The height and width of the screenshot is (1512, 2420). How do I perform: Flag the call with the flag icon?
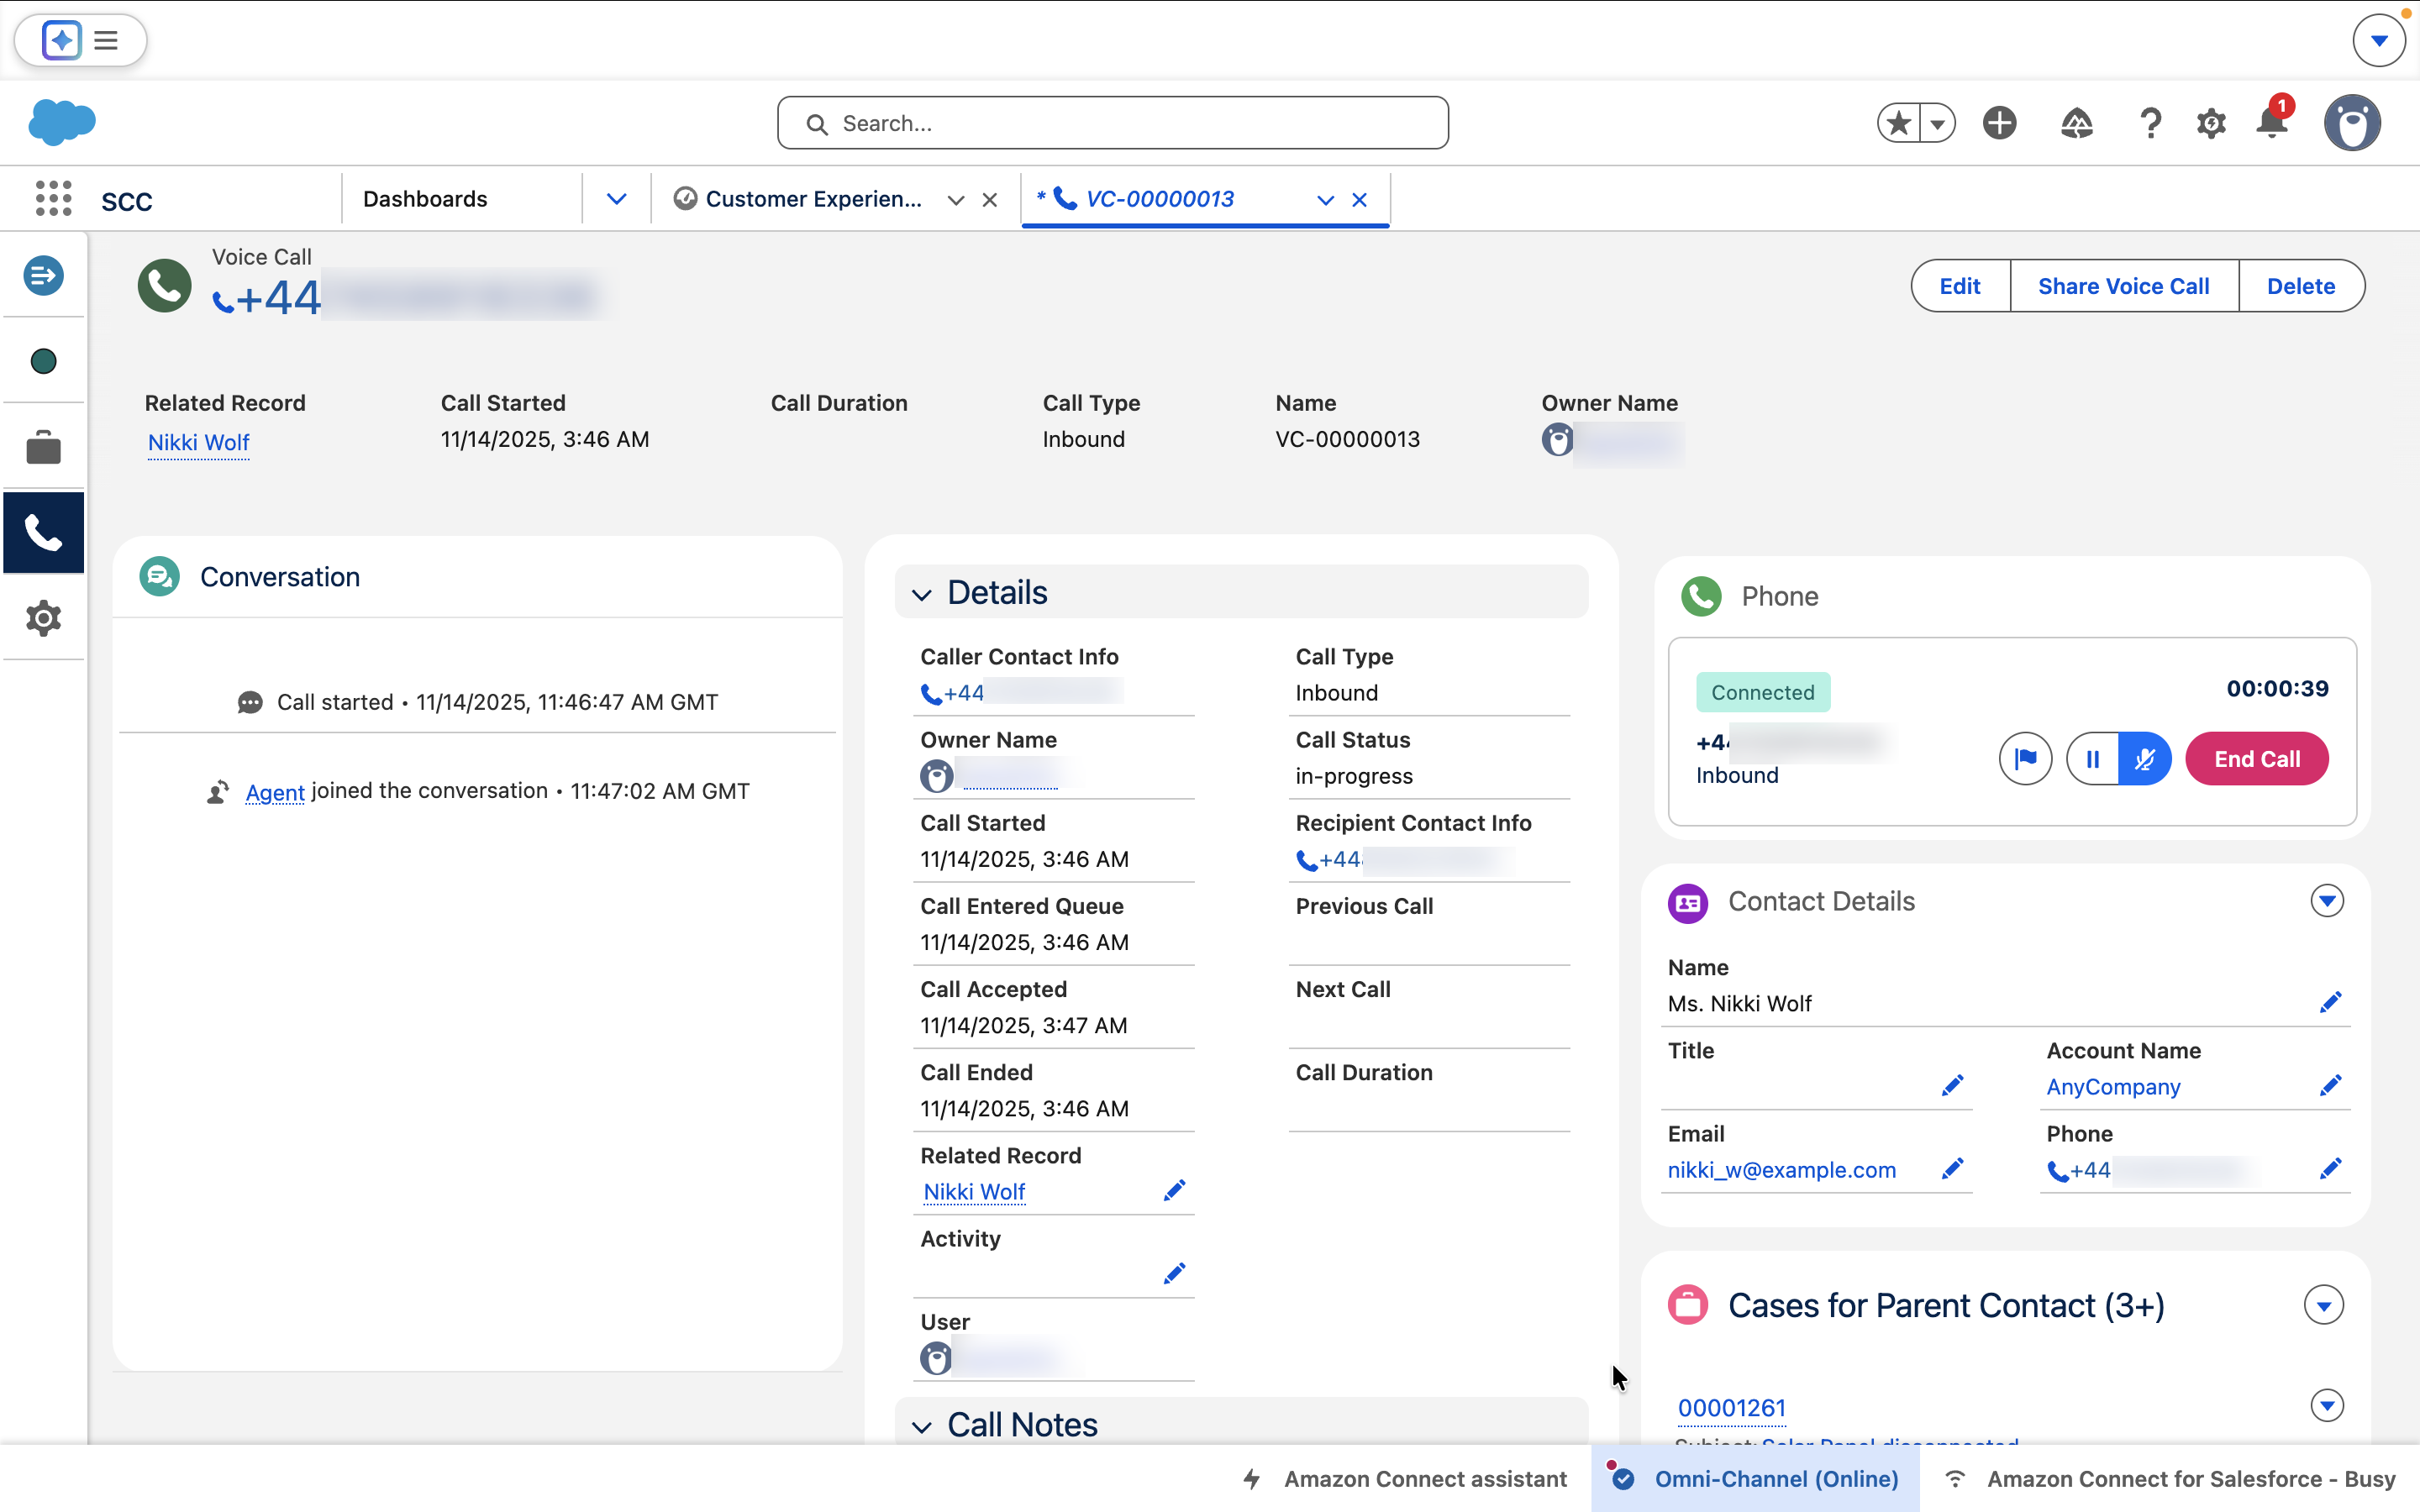(2025, 759)
